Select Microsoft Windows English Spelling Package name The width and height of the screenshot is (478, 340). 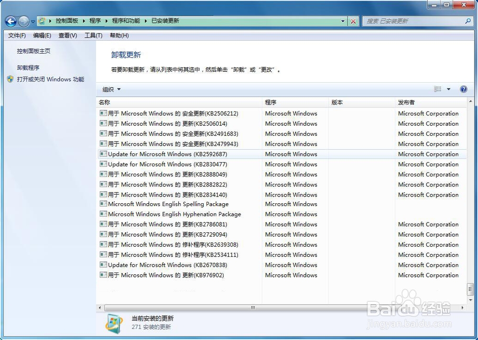168,204
